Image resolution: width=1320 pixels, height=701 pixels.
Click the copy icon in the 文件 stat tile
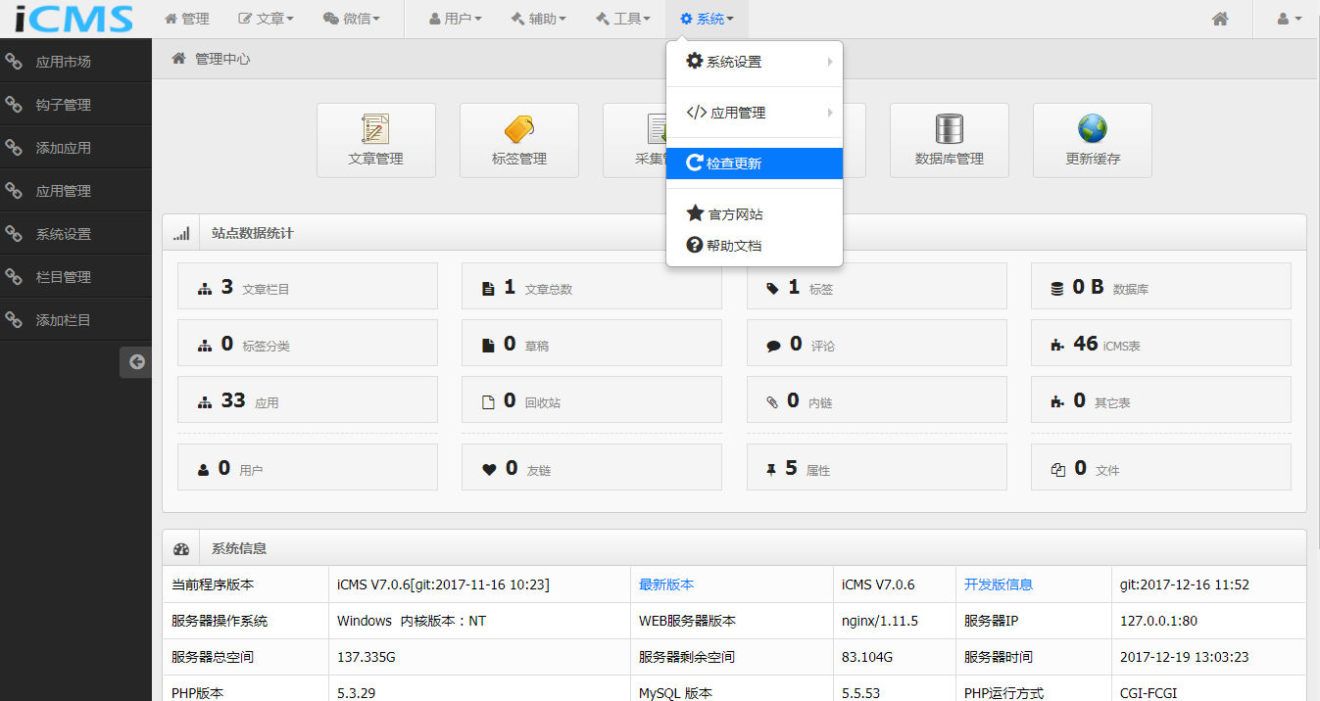tap(1057, 470)
